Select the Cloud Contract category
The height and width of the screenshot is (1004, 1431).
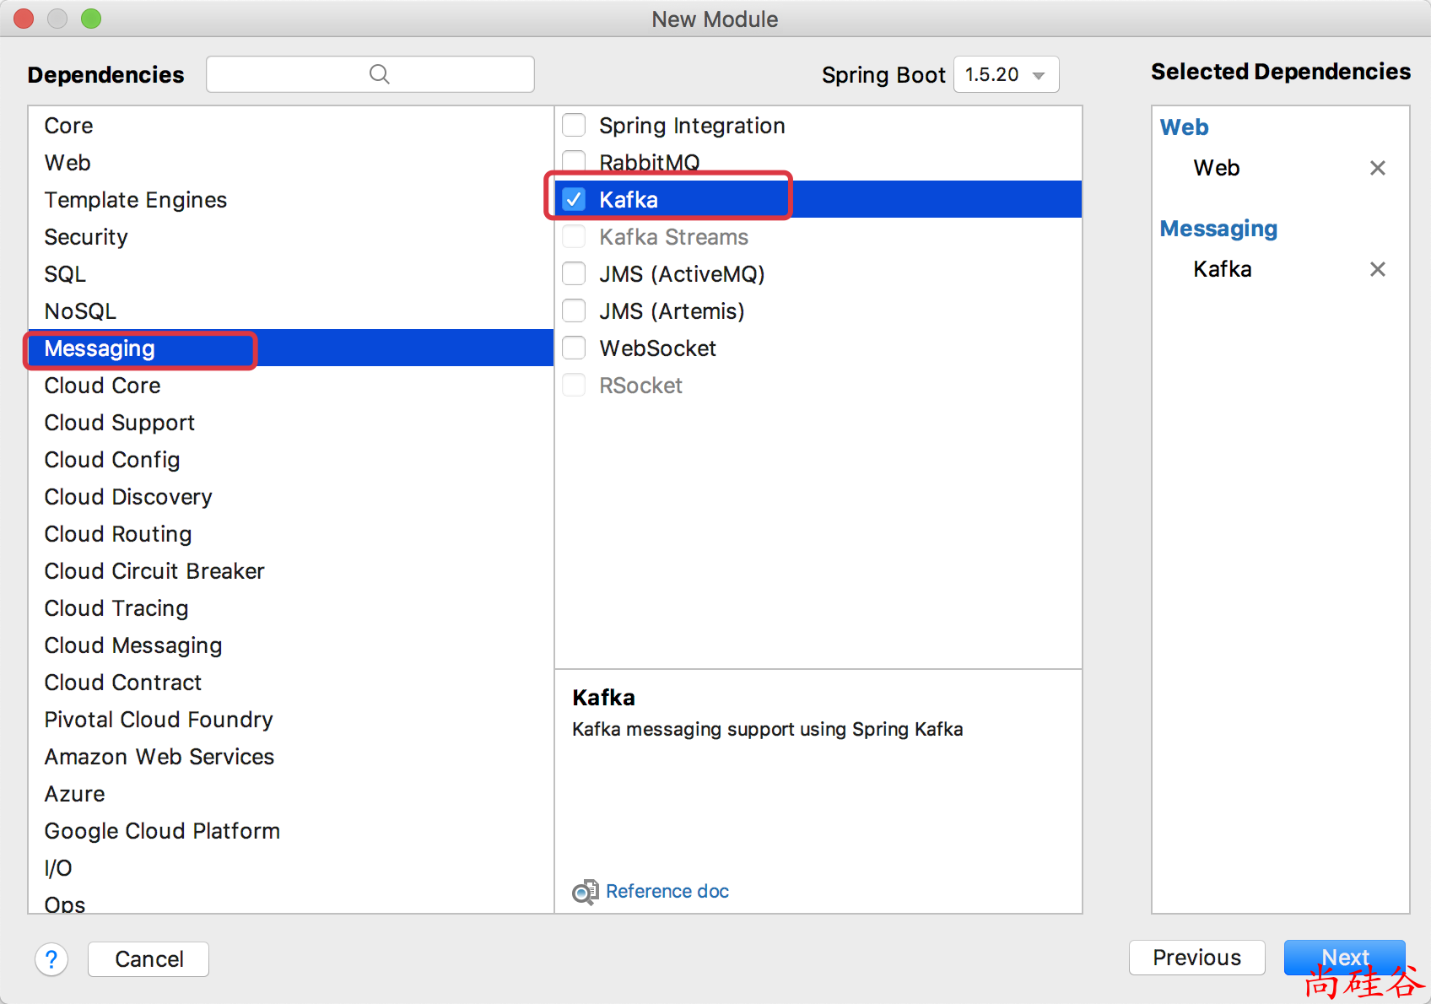coord(290,683)
